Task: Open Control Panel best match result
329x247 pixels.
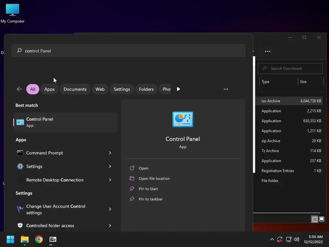Action: pos(65,122)
